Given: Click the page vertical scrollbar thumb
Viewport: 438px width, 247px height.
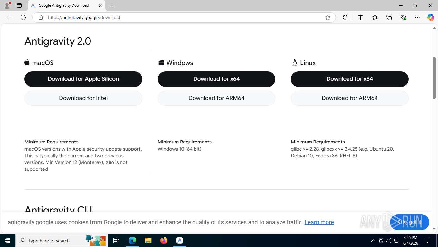Looking at the screenshot, I should coord(434,78).
